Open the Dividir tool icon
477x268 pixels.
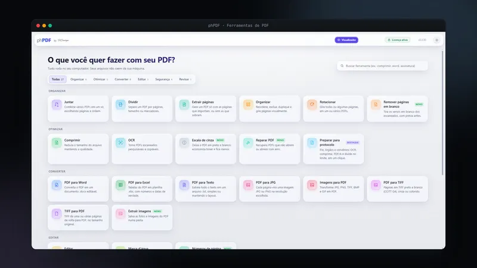[120, 105]
